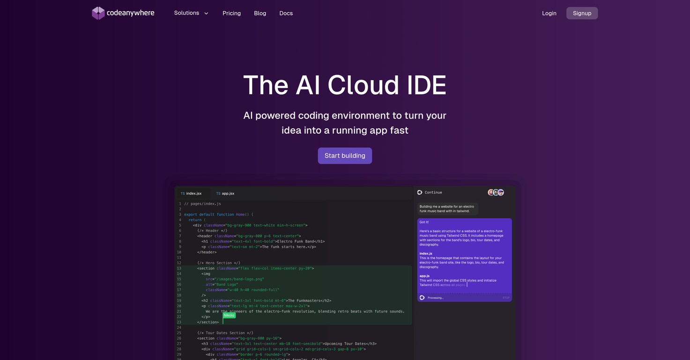Click the spinner icon next to Processing
Viewport: 690px width, 360px height.
point(423,297)
